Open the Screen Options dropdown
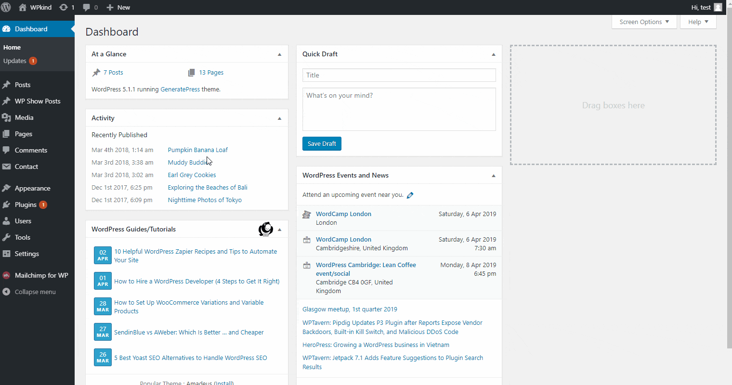 click(x=644, y=22)
